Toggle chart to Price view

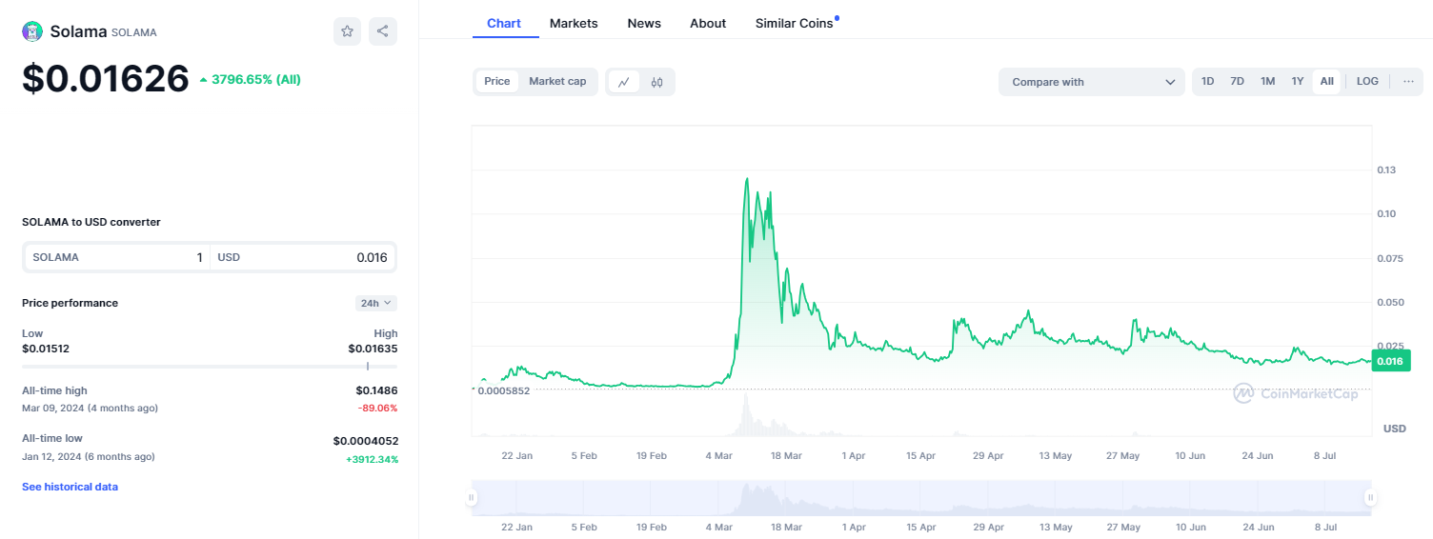pos(497,82)
